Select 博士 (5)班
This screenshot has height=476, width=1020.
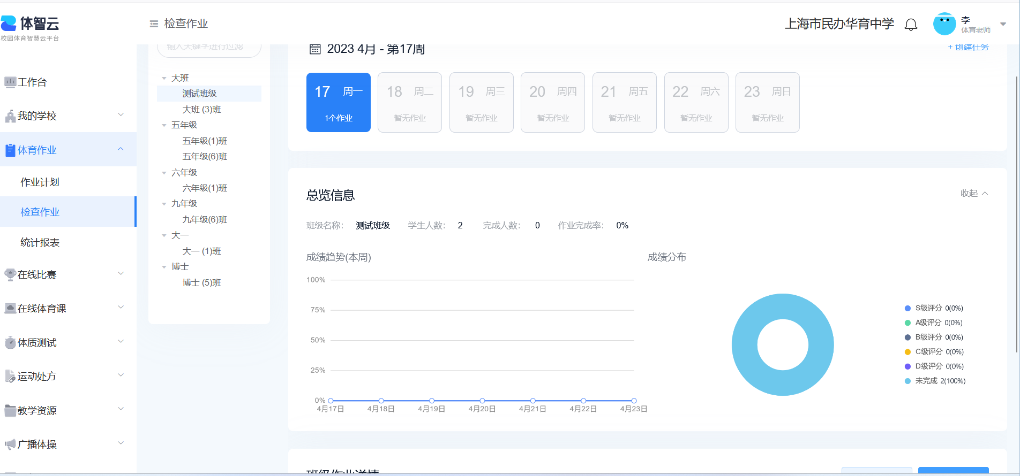click(x=201, y=282)
